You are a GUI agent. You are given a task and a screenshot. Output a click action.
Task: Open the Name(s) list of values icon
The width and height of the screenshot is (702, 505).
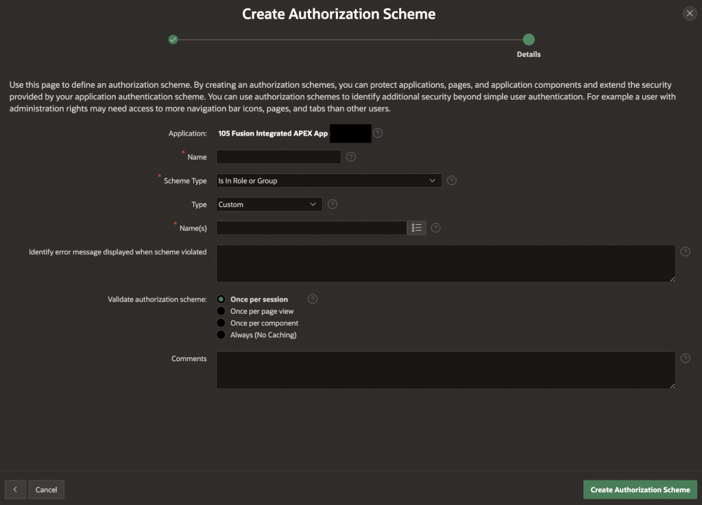pos(416,227)
